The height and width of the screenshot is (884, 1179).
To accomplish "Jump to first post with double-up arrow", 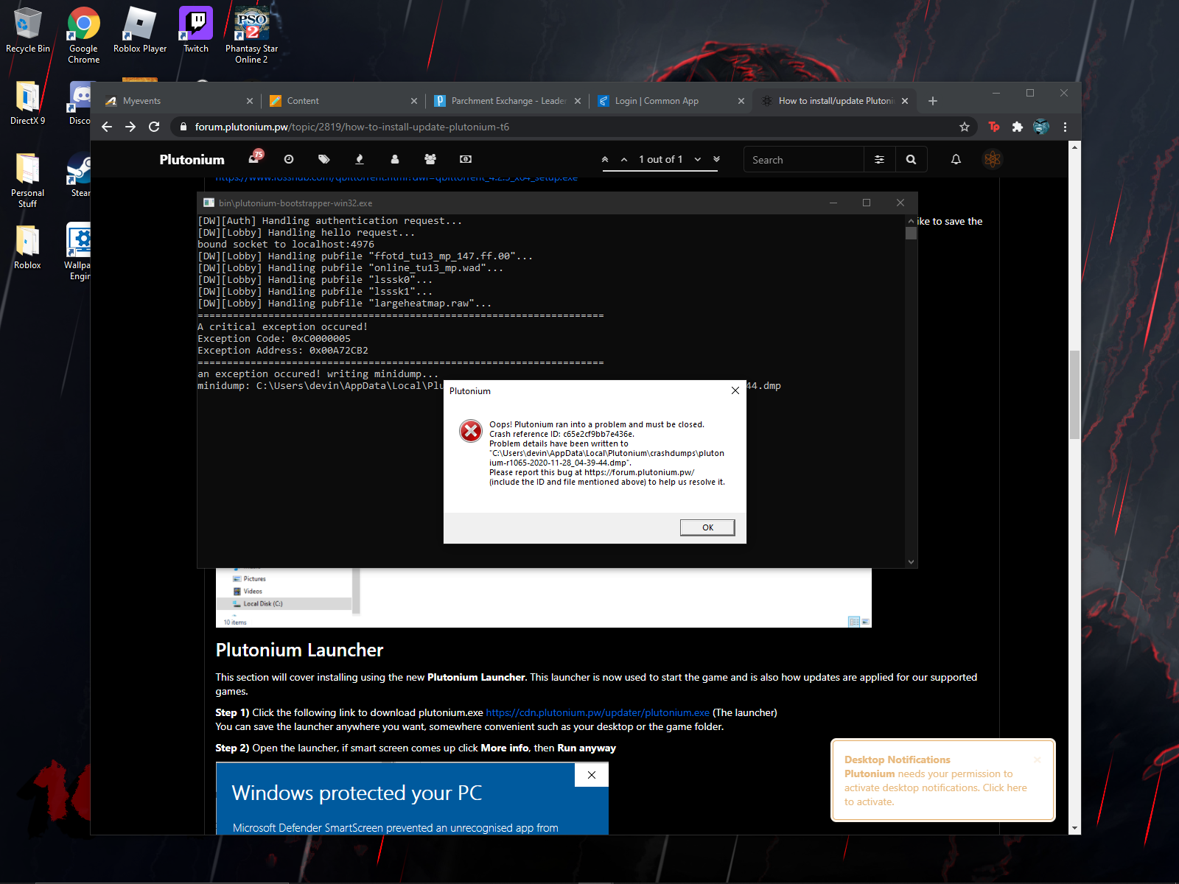I will (605, 159).
